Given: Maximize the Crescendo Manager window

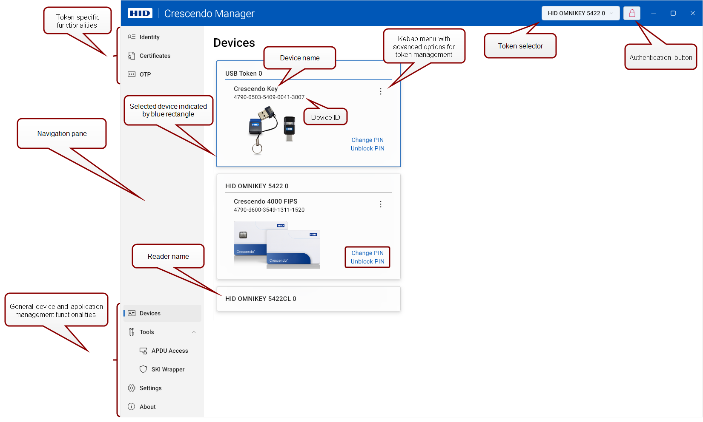Looking at the screenshot, I should (673, 13).
